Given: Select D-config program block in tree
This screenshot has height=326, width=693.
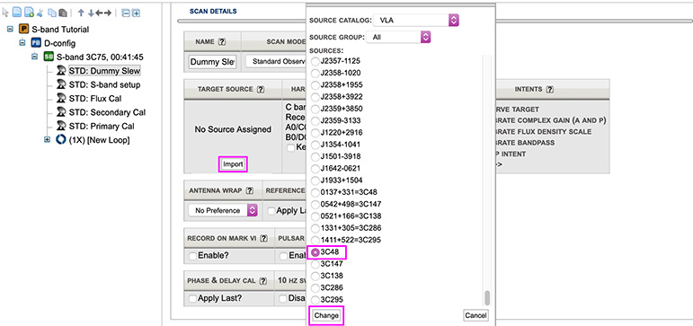Looking at the screenshot, I should (59, 43).
